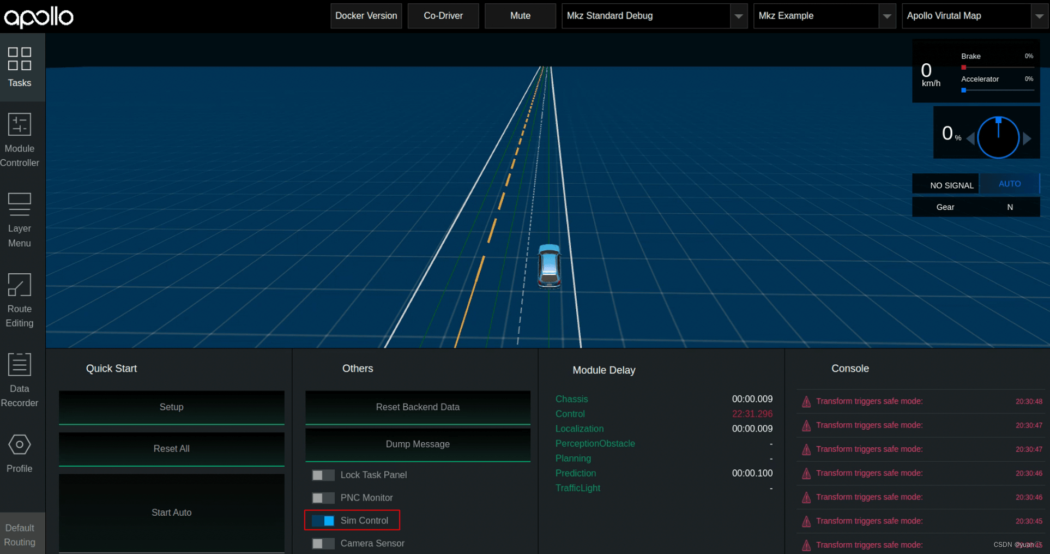
Task: Click the Console heading
Action: tap(850, 369)
